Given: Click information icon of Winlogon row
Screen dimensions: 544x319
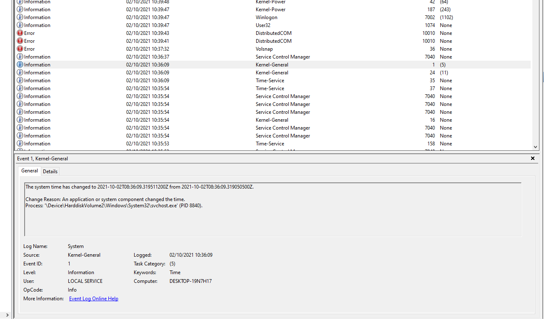Looking at the screenshot, I should (x=20, y=17).
